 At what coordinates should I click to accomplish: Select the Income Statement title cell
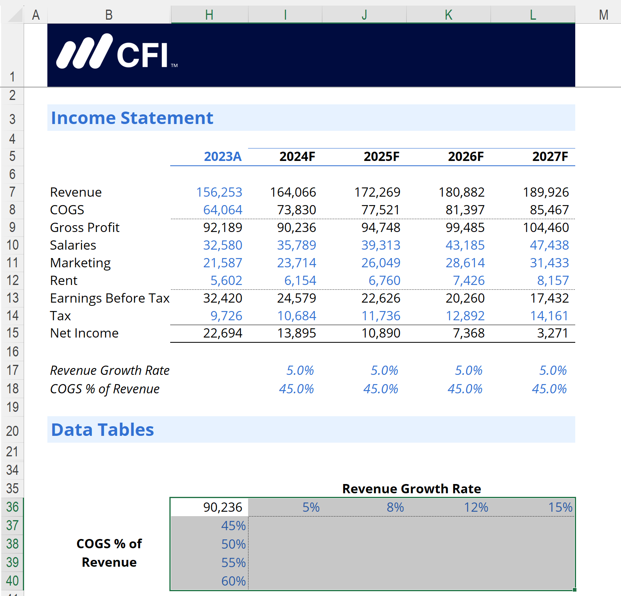pyautogui.click(x=132, y=118)
